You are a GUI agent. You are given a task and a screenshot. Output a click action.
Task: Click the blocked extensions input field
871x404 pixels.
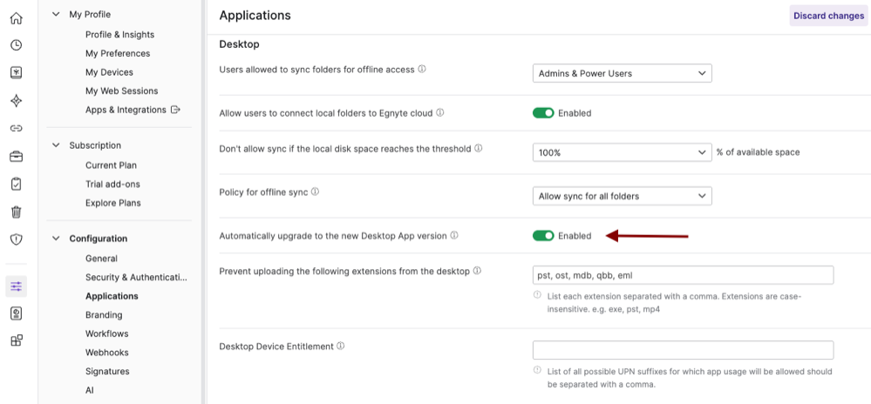coord(684,275)
